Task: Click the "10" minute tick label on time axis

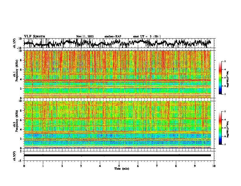Action: click(x=214, y=166)
